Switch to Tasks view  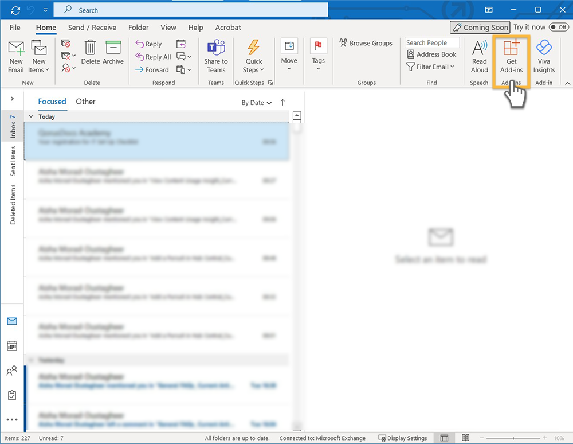[12, 395]
